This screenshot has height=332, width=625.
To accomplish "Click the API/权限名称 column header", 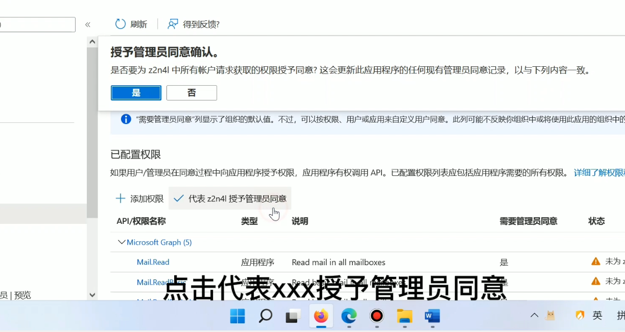I will coord(141,221).
